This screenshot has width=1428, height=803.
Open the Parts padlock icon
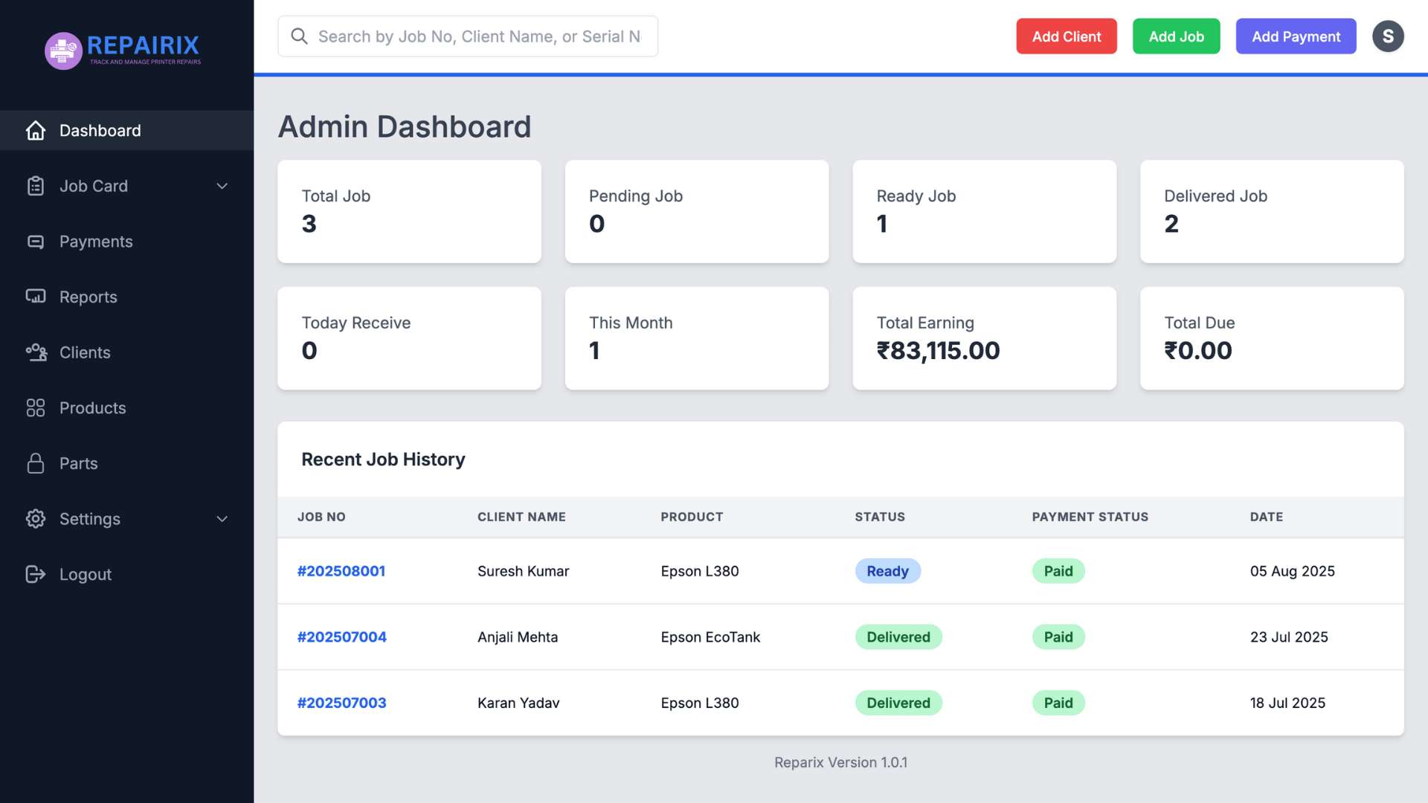(36, 462)
